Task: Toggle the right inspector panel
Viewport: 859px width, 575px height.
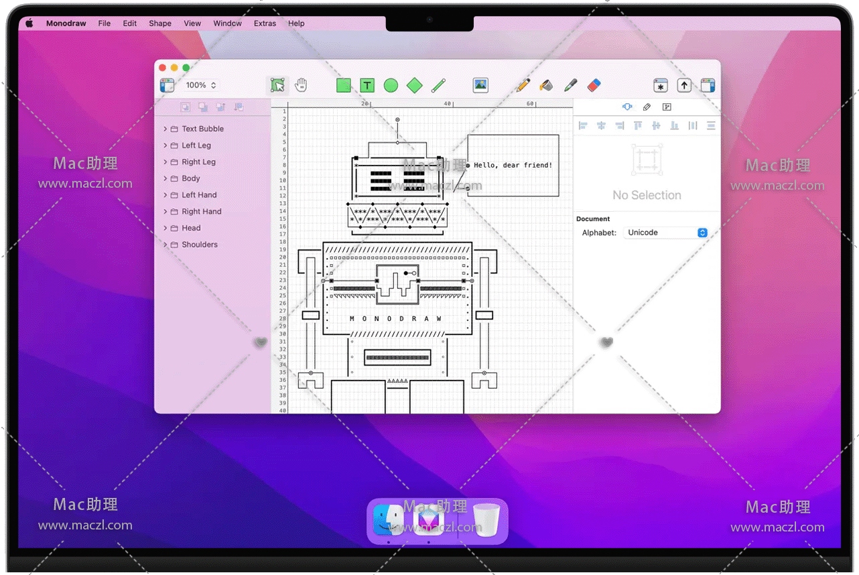Action: click(x=708, y=85)
